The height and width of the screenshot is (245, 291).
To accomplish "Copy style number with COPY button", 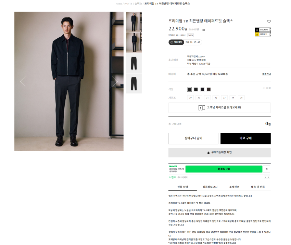I will click(190, 35).
